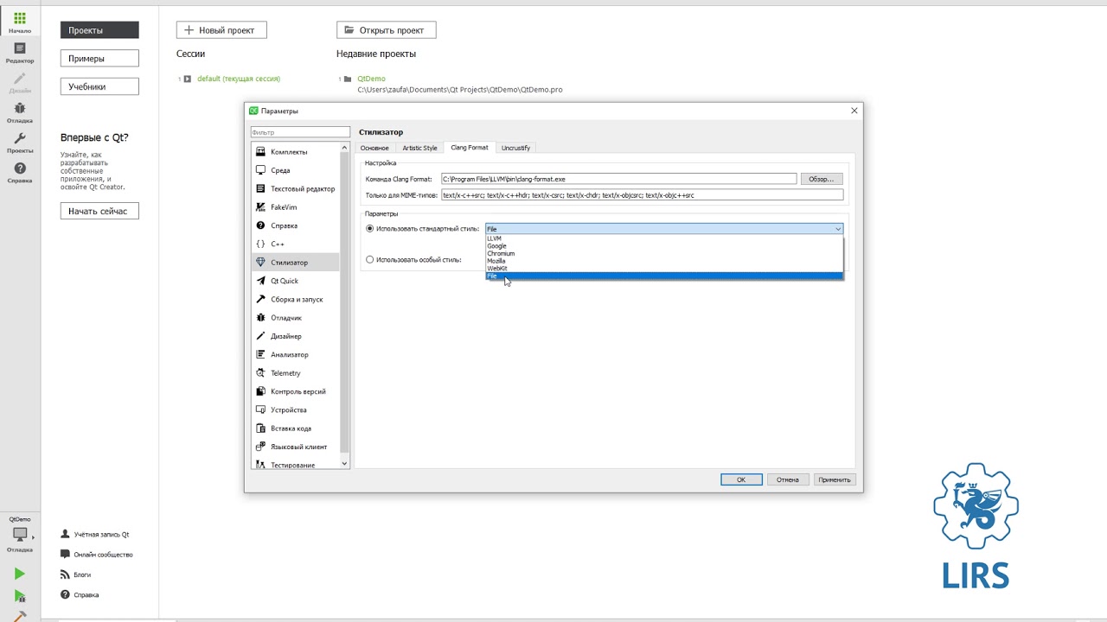This screenshot has height=622, width=1107.
Task: Click the Начать сейчас button
Action: coord(99,212)
